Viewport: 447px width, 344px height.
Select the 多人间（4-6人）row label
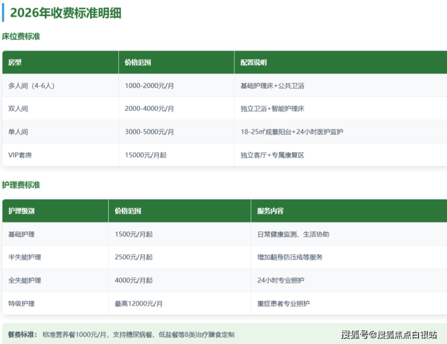31,86
